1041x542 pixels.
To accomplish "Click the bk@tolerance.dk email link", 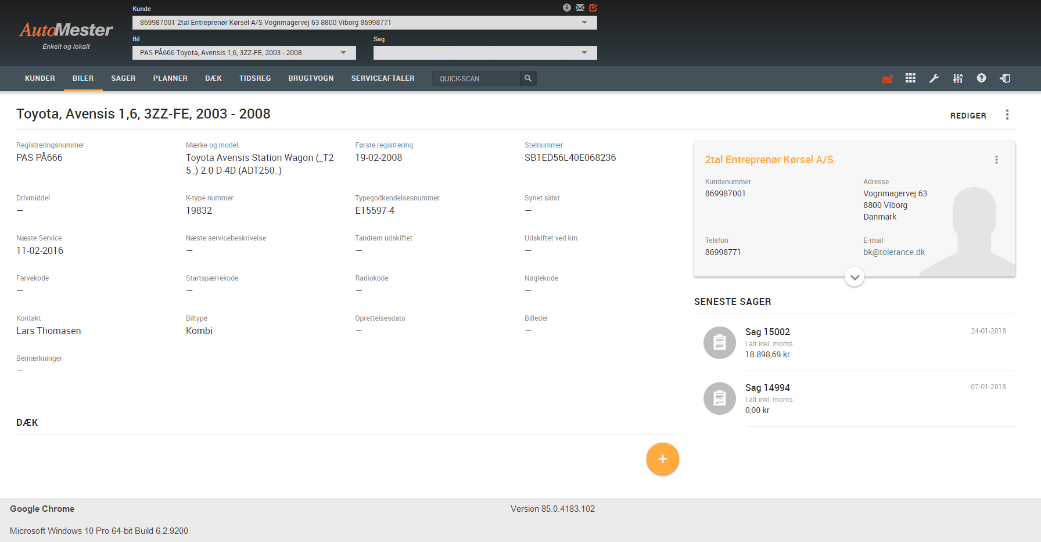I will (894, 252).
